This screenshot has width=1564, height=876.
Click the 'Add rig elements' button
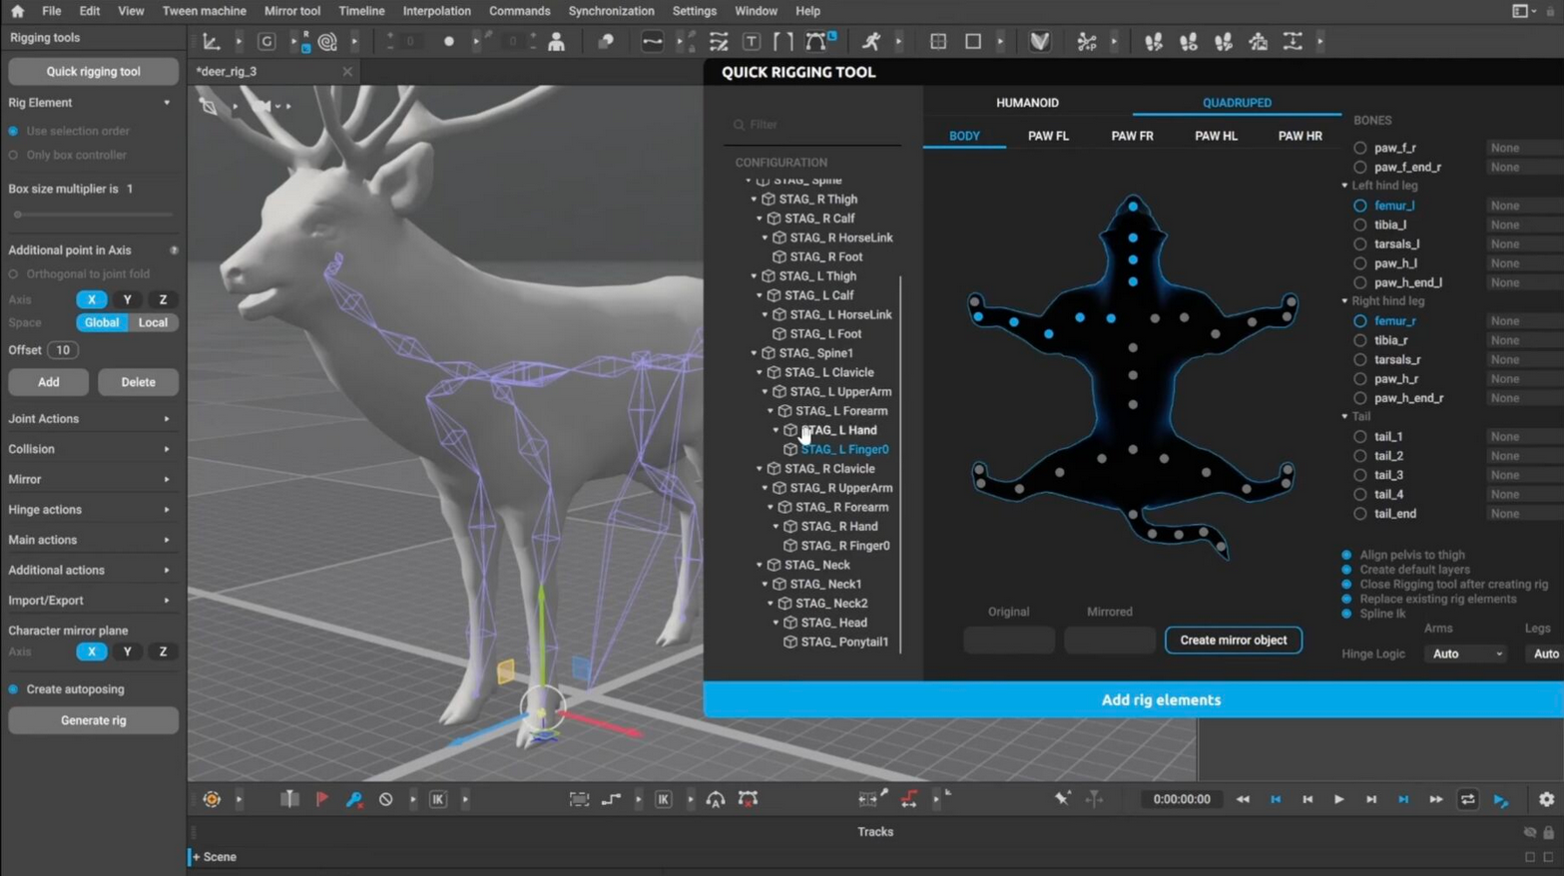click(1160, 699)
